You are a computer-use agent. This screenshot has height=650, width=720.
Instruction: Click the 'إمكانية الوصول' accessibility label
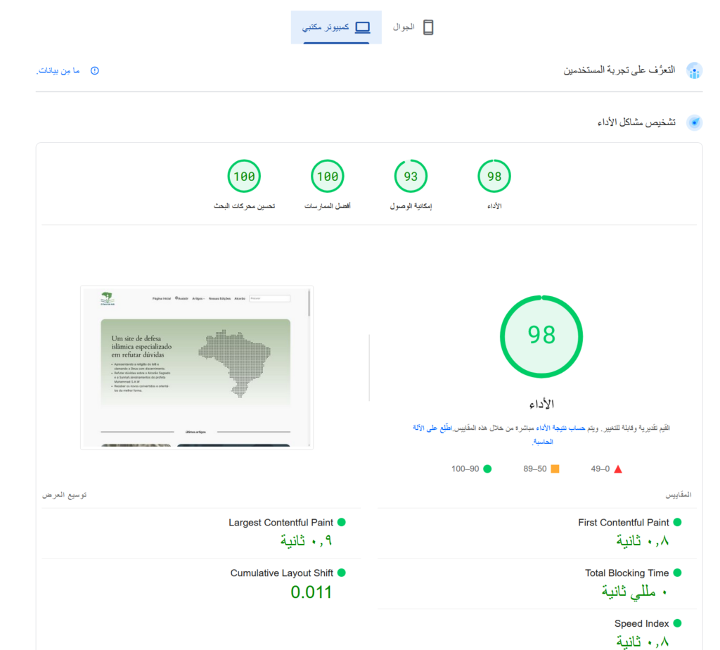pos(411,206)
